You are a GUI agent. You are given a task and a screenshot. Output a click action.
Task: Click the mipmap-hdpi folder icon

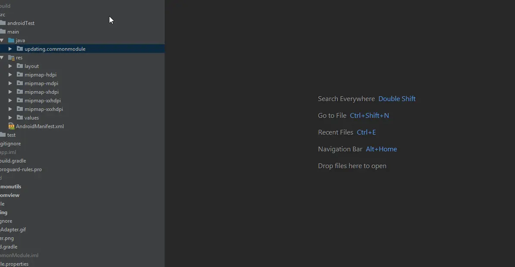click(x=20, y=74)
